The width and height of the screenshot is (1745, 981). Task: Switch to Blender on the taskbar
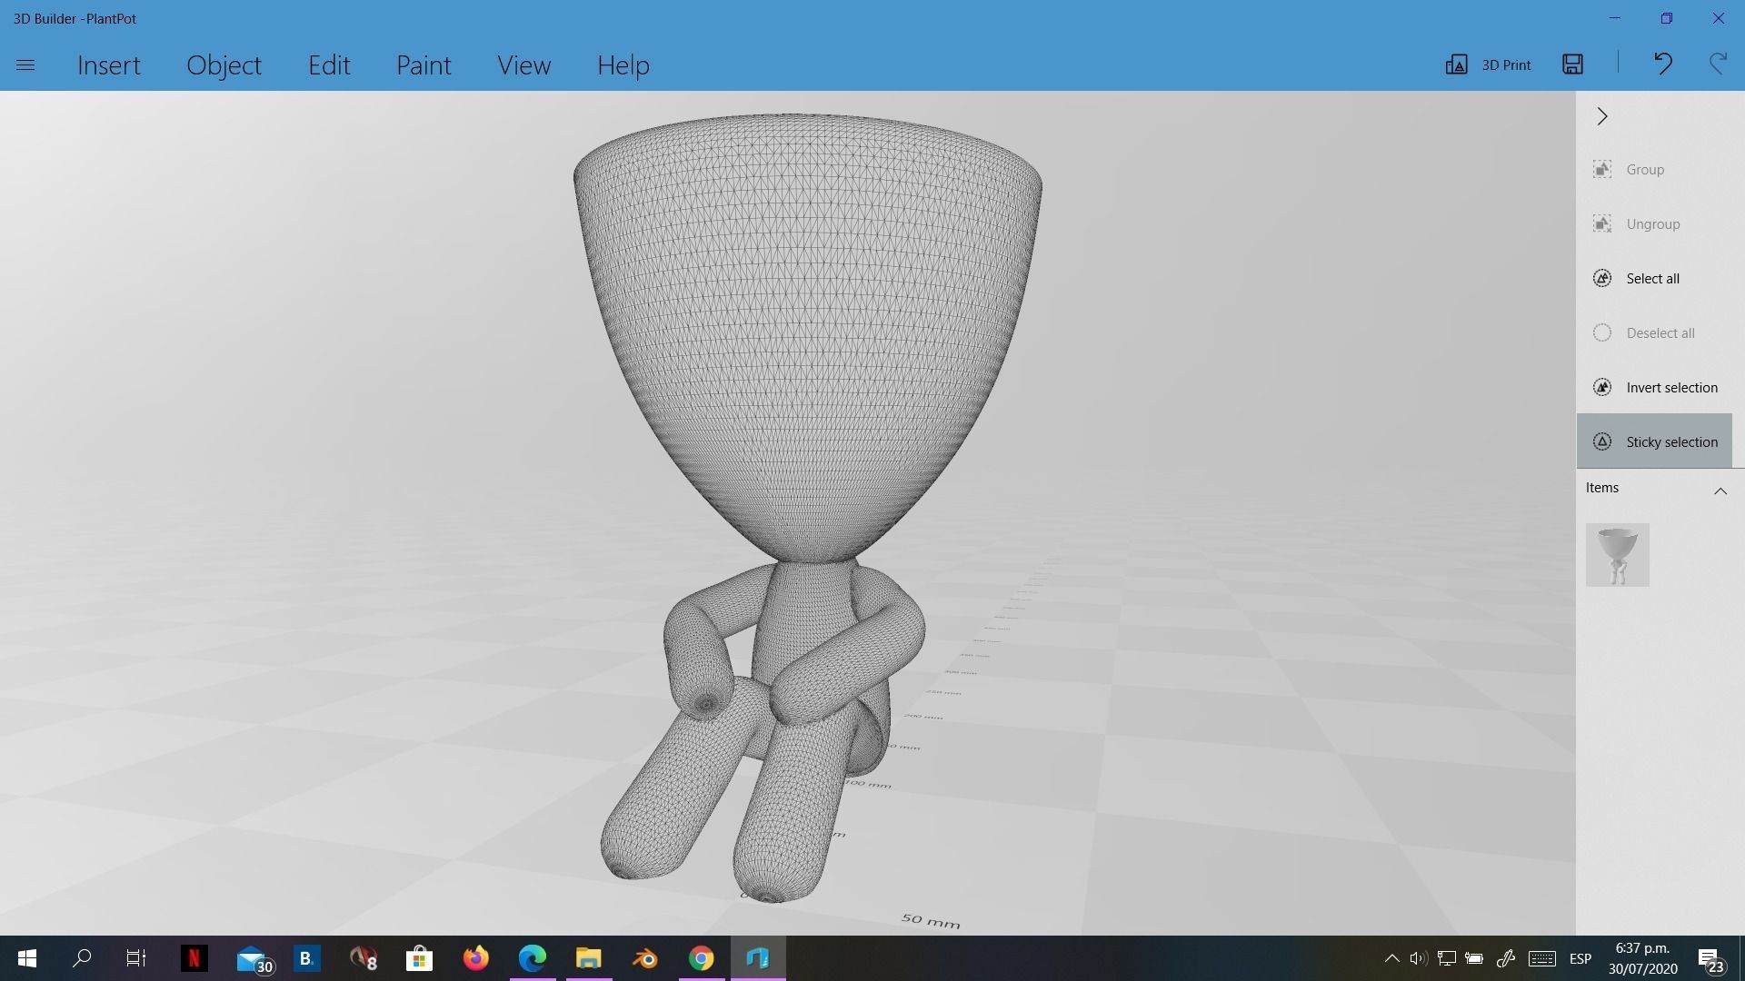pos(644,958)
